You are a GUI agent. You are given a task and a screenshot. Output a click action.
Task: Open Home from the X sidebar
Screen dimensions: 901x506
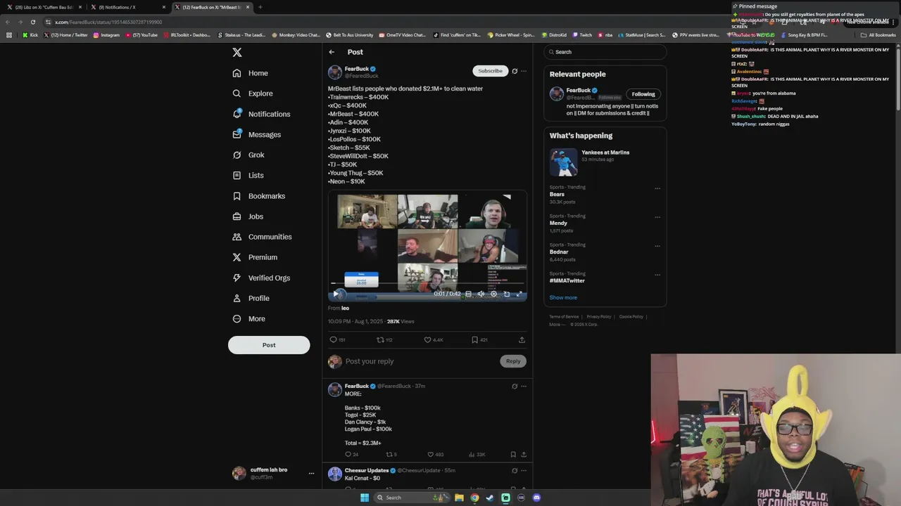tap(251, 73)
